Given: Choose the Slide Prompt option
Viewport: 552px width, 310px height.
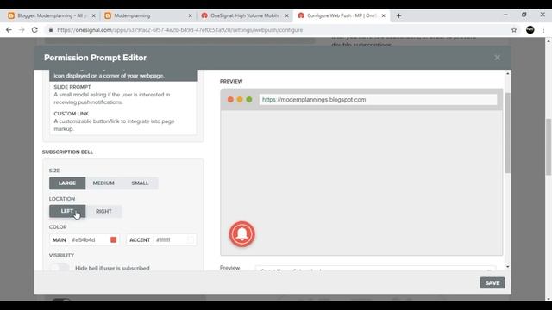Looking at the screenshot, I should tap(122, 95).
